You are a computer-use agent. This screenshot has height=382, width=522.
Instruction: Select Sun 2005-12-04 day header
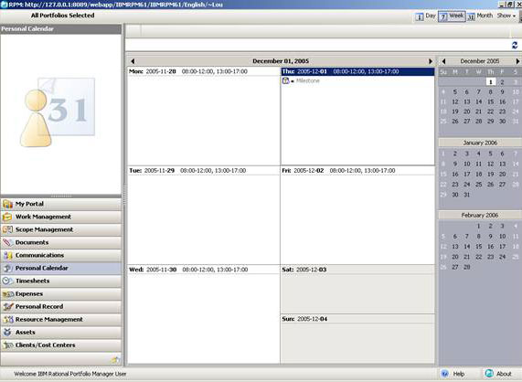coord(357,319)
